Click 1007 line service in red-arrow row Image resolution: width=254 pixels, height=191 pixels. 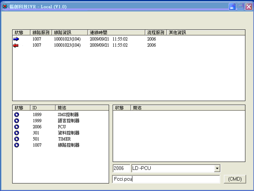pos(37,45)
